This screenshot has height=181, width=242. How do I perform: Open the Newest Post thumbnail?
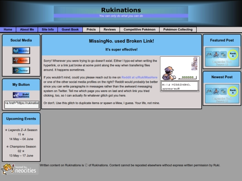(222, 94)
